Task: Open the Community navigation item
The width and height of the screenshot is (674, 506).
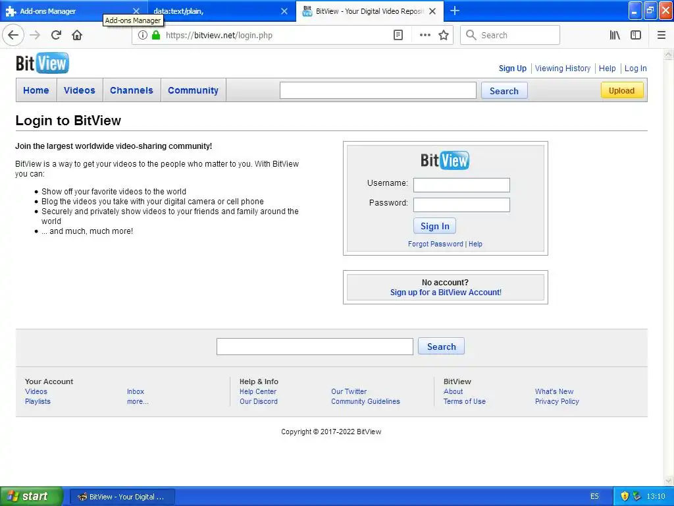Action: point(193,90)
